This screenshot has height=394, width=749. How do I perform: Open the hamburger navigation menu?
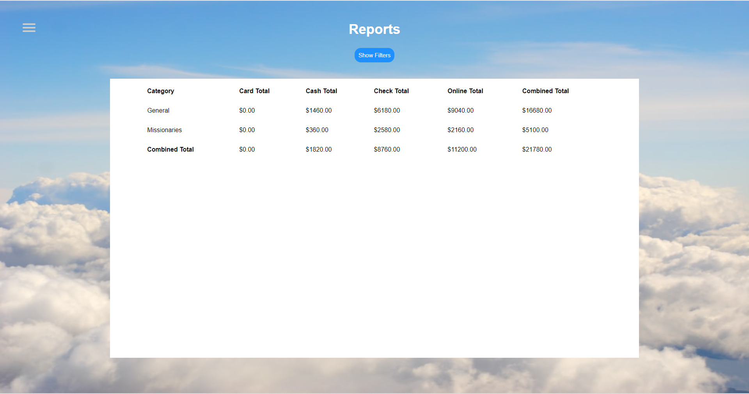point(29,28)
